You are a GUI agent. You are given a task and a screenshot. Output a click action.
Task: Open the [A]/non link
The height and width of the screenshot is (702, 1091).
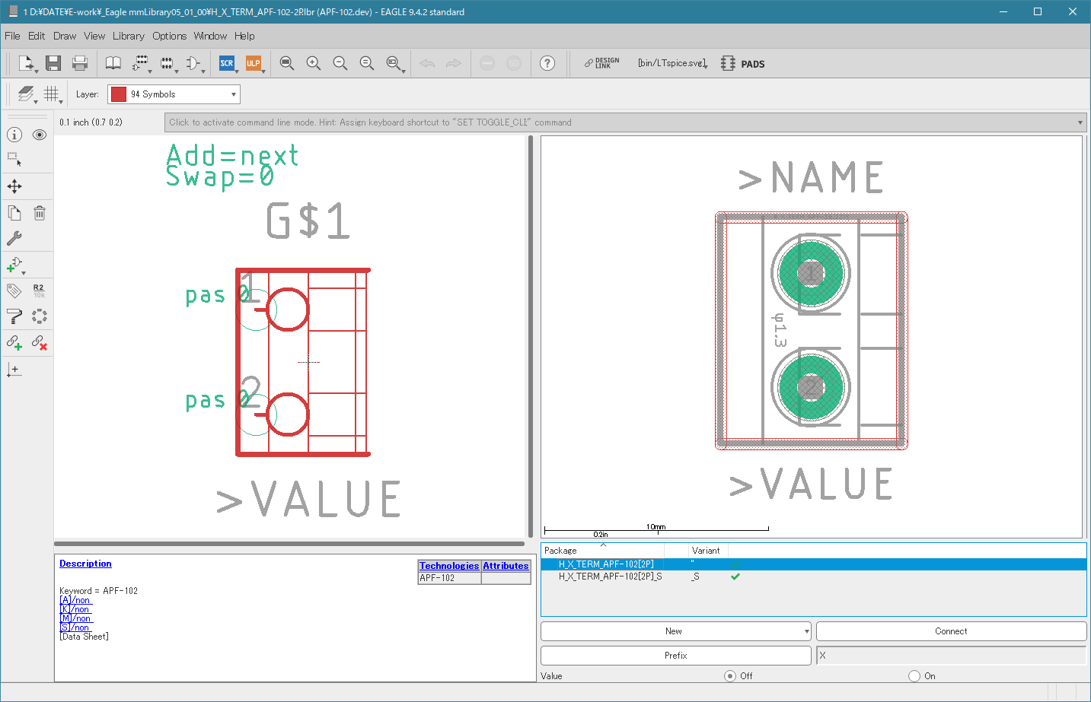pos(75,600)
